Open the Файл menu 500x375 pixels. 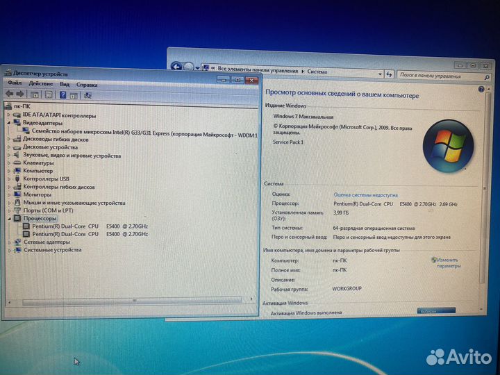click(15, 83)
